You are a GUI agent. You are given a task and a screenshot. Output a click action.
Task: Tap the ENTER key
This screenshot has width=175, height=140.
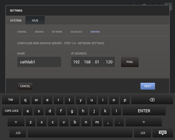click(144, 111)
